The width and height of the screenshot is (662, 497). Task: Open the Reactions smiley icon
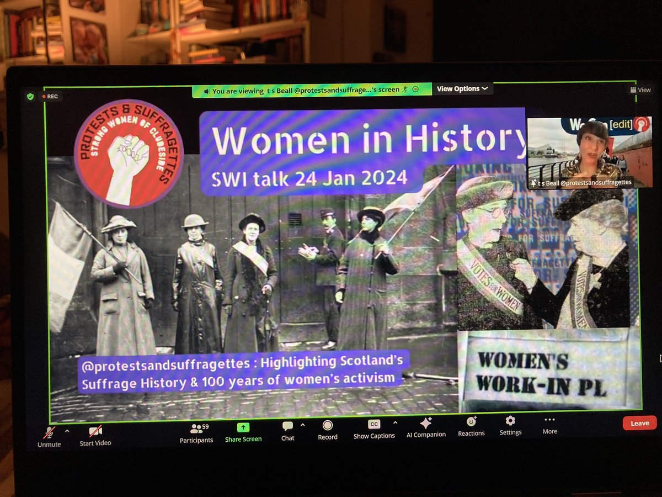tap(471, 421)
